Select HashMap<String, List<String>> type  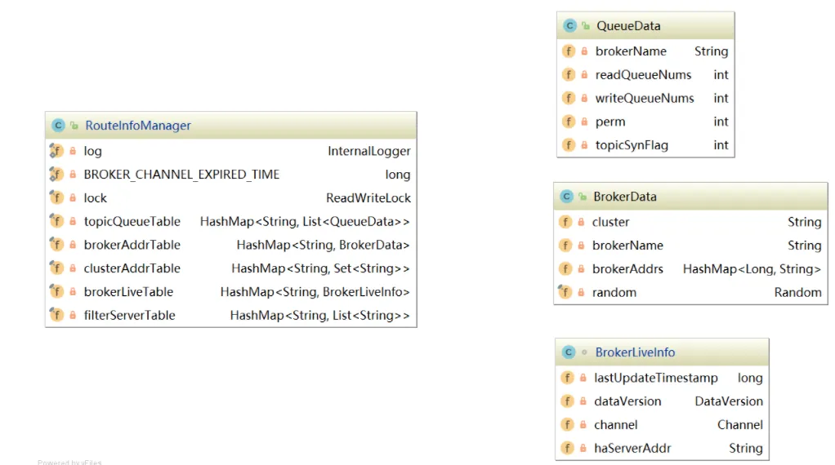(320, 315)
